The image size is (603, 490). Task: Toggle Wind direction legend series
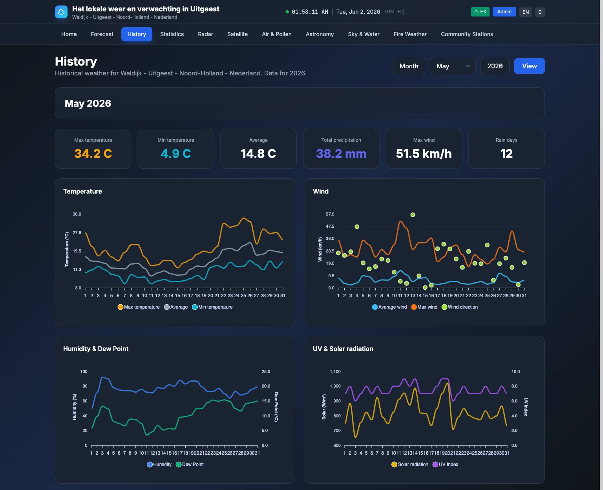click(x=460, y=307)
